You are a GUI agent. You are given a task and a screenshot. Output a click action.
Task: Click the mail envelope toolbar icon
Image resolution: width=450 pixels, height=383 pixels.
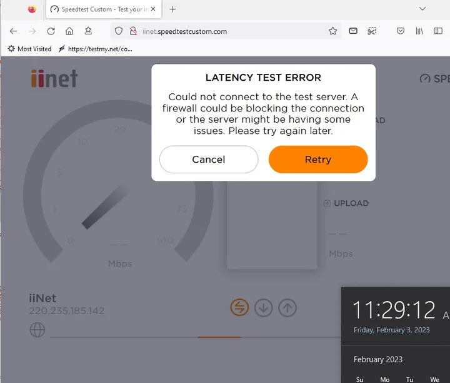(x=353, y=31)
